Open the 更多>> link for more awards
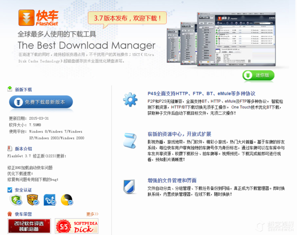Image resolution: width=297 pixels, height=235 pixels. tap(93, 214)
